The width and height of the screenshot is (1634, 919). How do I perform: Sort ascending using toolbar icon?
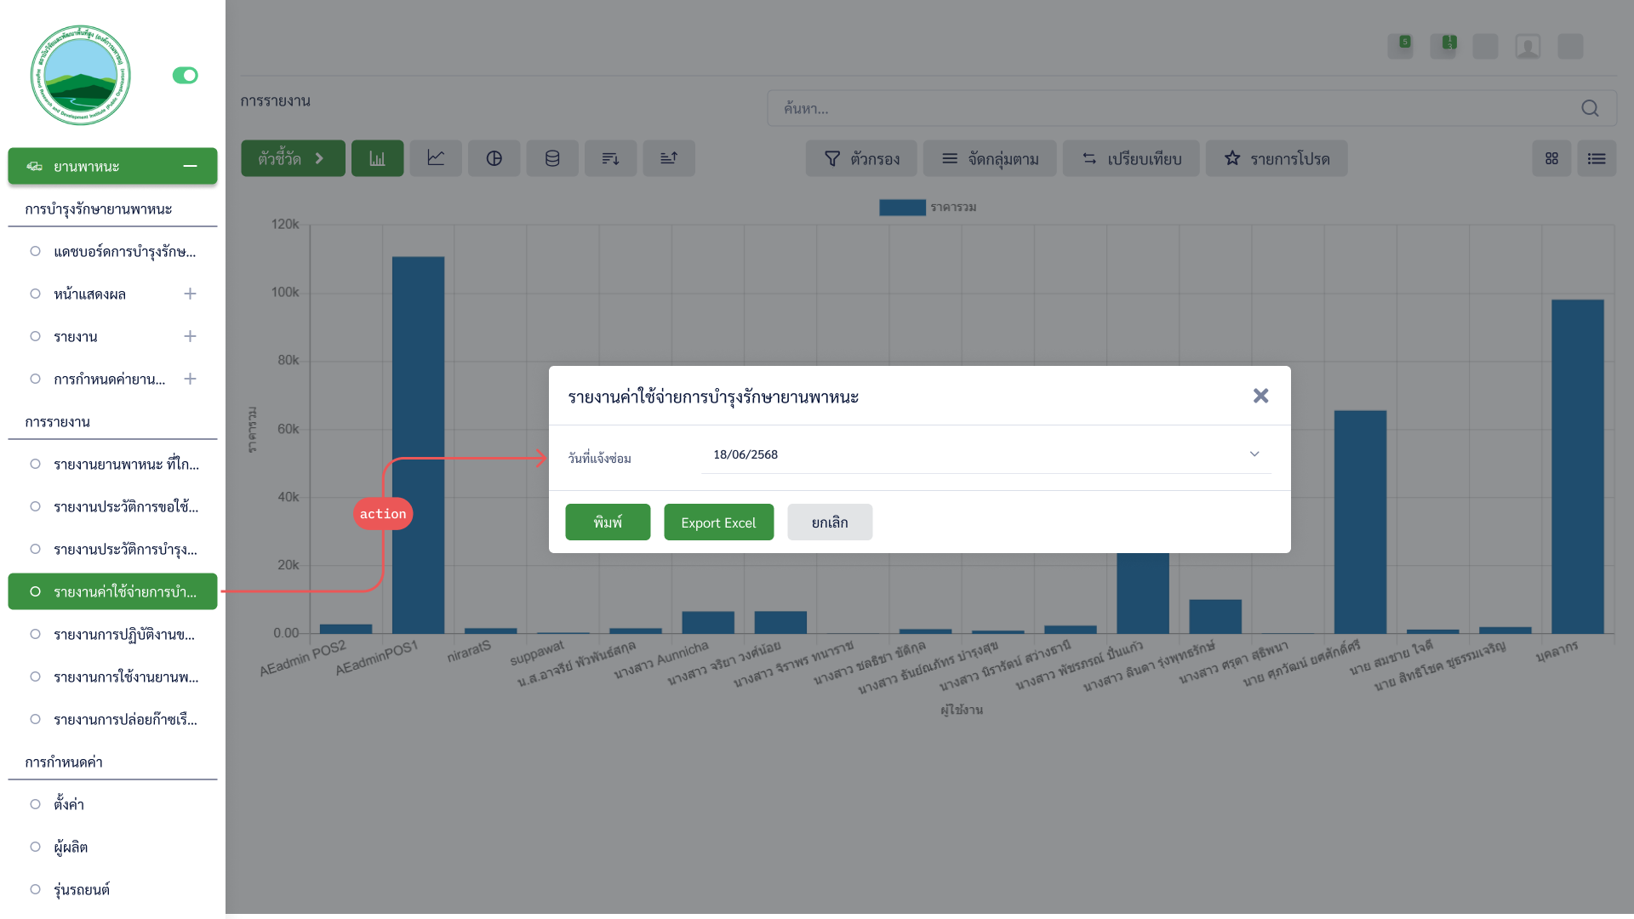click(669, 158)
